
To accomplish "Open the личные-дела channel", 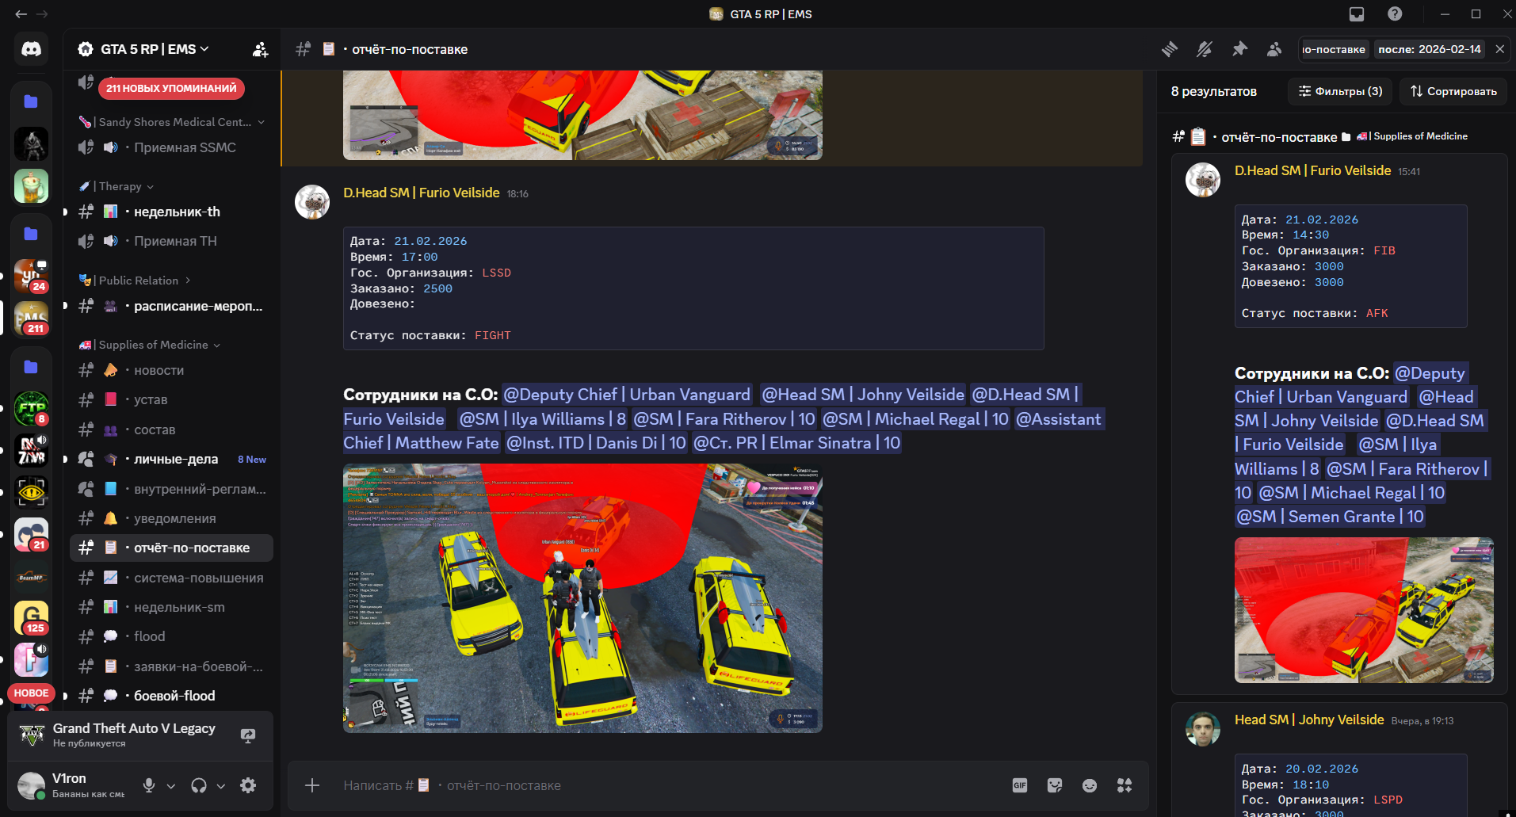I will [171, 459].
